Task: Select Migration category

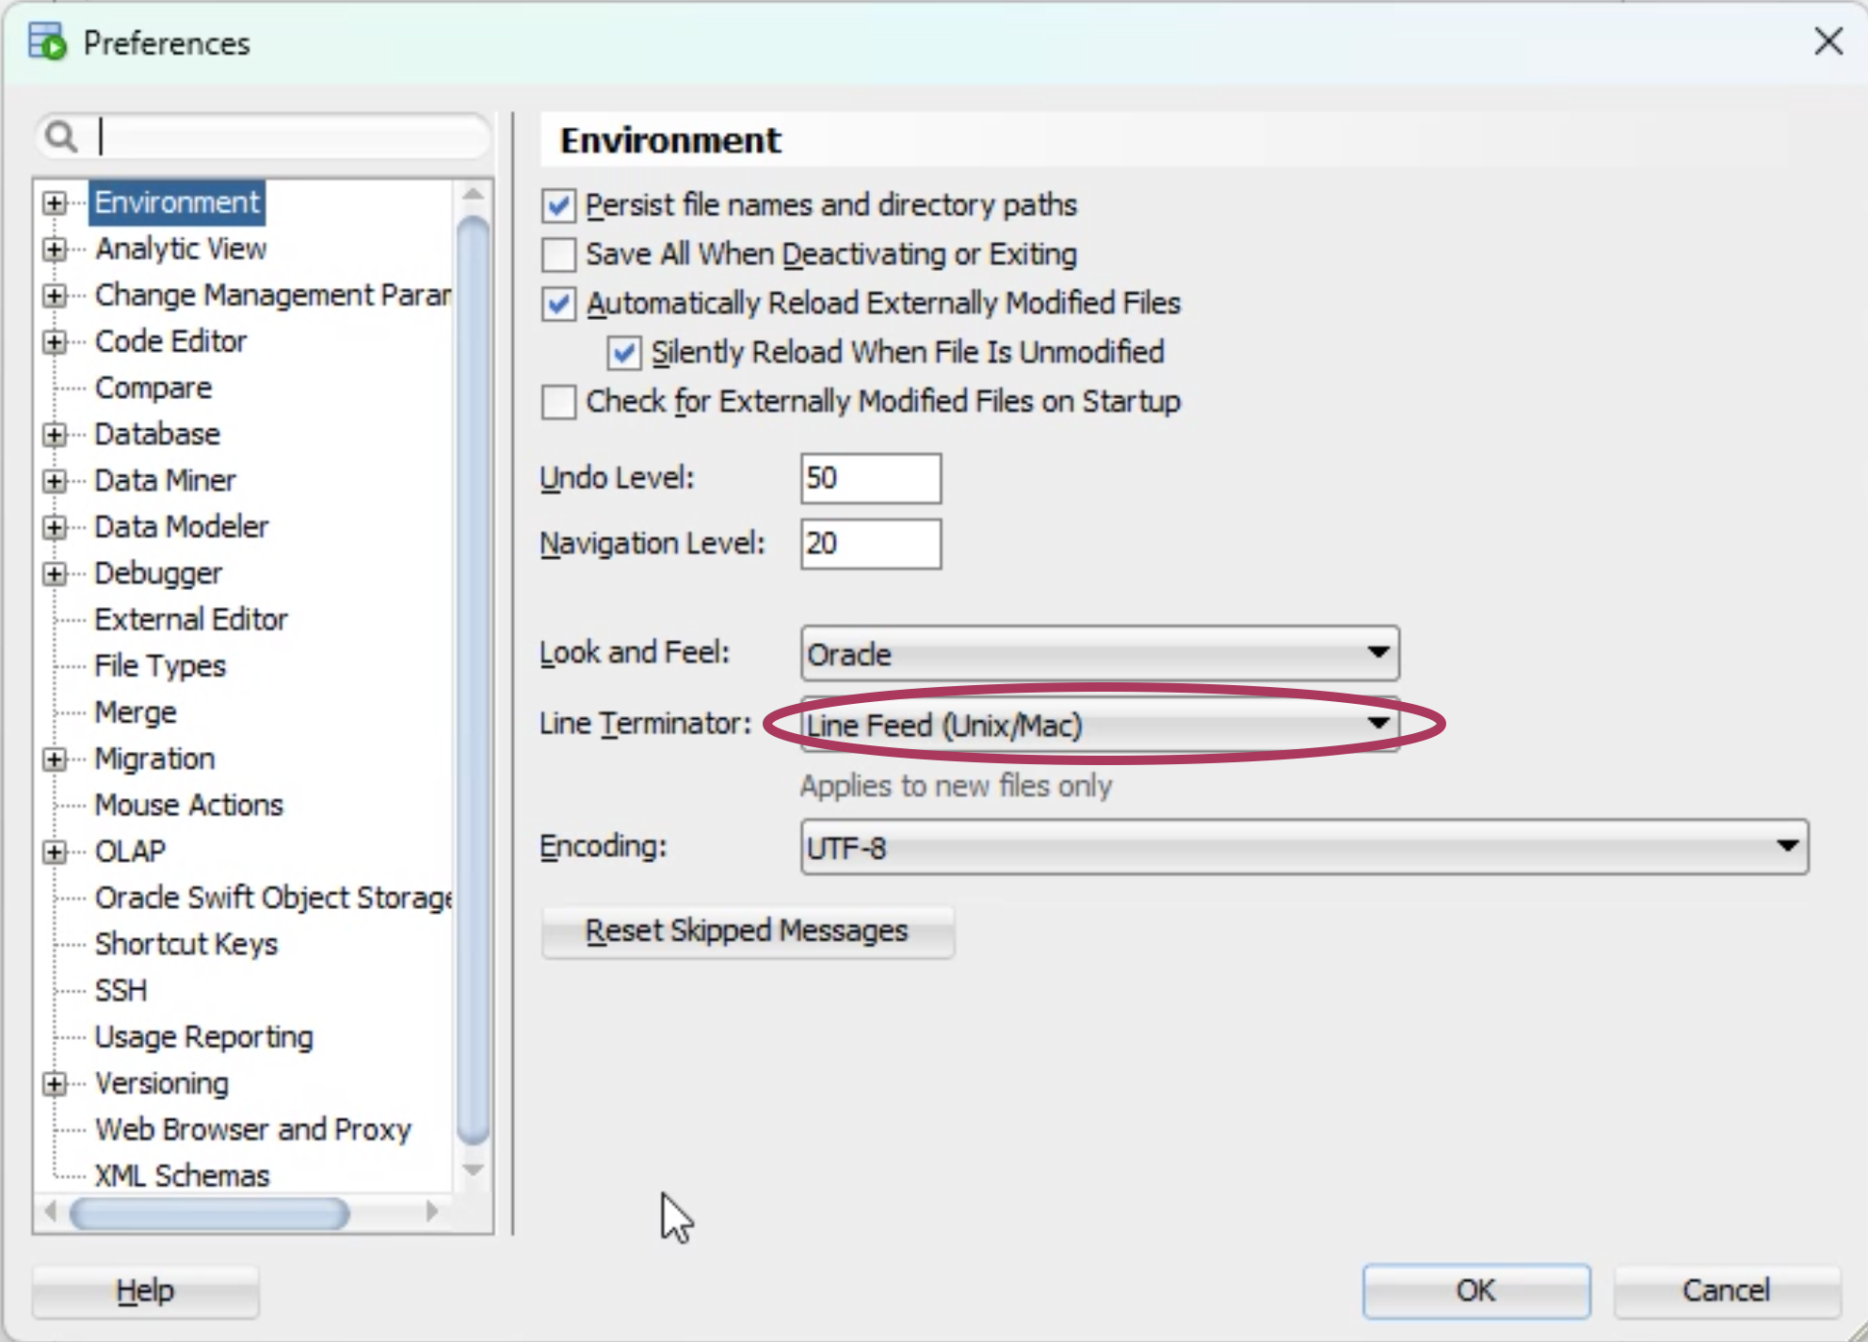Action: coord(154,759)
